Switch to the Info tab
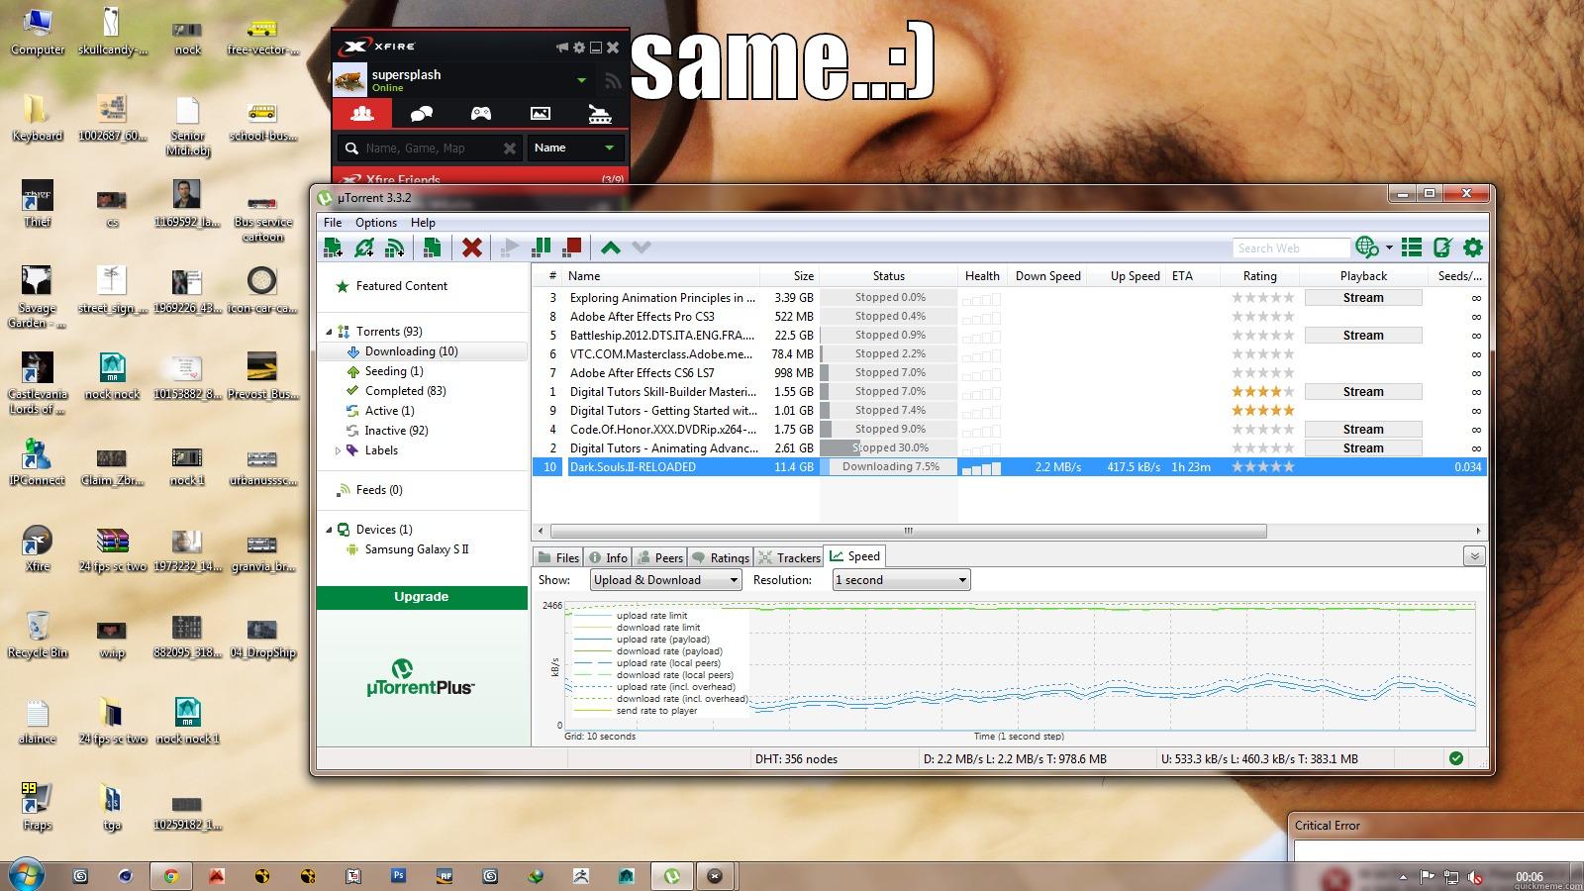 [x=608, y=557]
